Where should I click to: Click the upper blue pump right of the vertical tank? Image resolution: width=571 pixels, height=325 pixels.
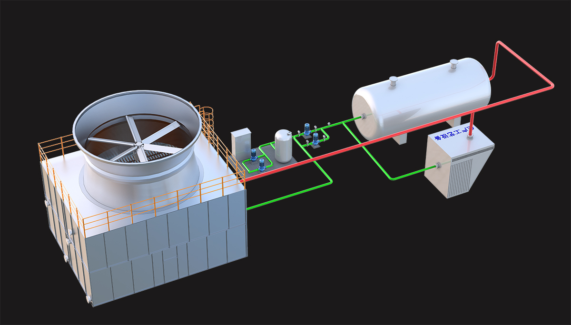[x=307, y=128]
